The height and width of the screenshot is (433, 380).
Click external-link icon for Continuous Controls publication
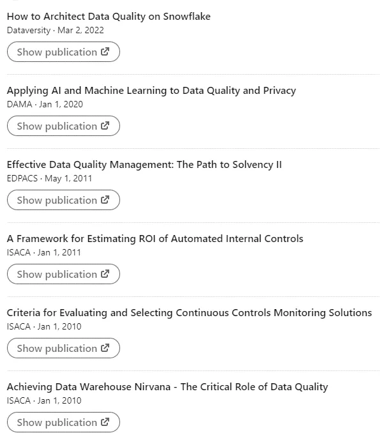click(x=105, y=347)
